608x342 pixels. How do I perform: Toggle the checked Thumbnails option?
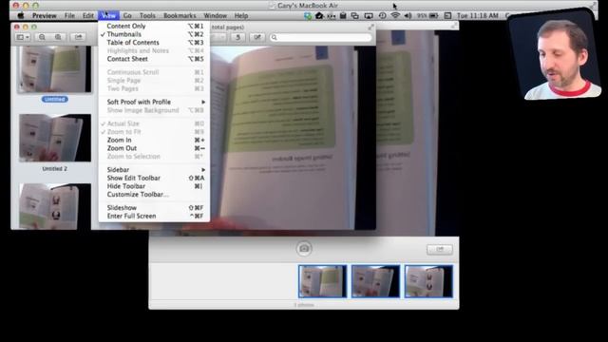154,34
